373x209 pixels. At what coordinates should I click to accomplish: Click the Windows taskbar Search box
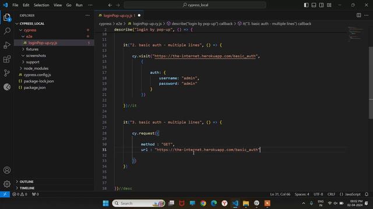pos(139,203)
